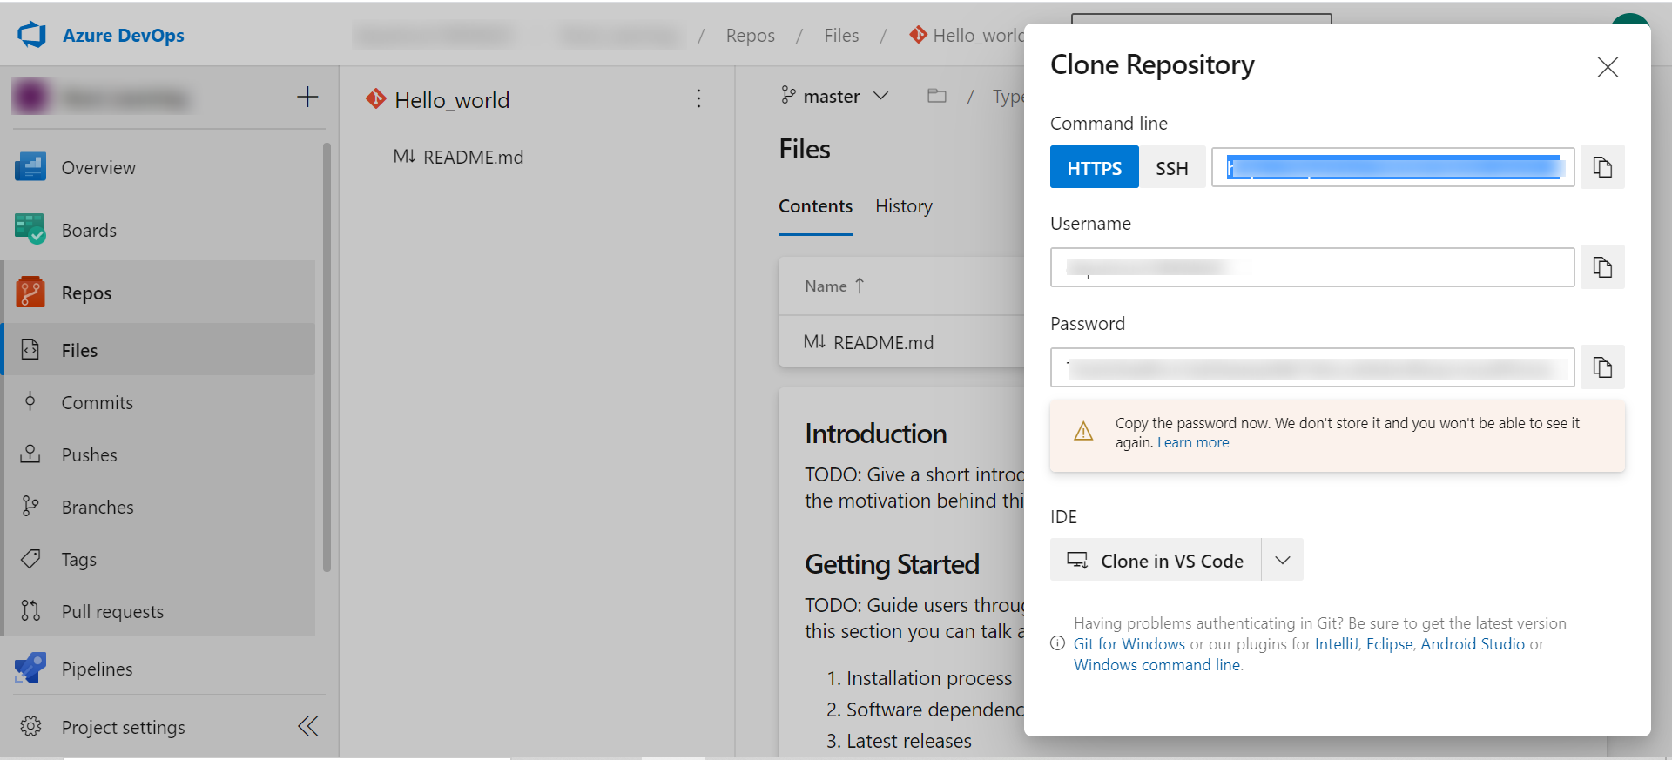The width and height of the screenshot is (1672, 760).
Task: Click the info icon beside Git help text
Action: (x=1058, y=643)
